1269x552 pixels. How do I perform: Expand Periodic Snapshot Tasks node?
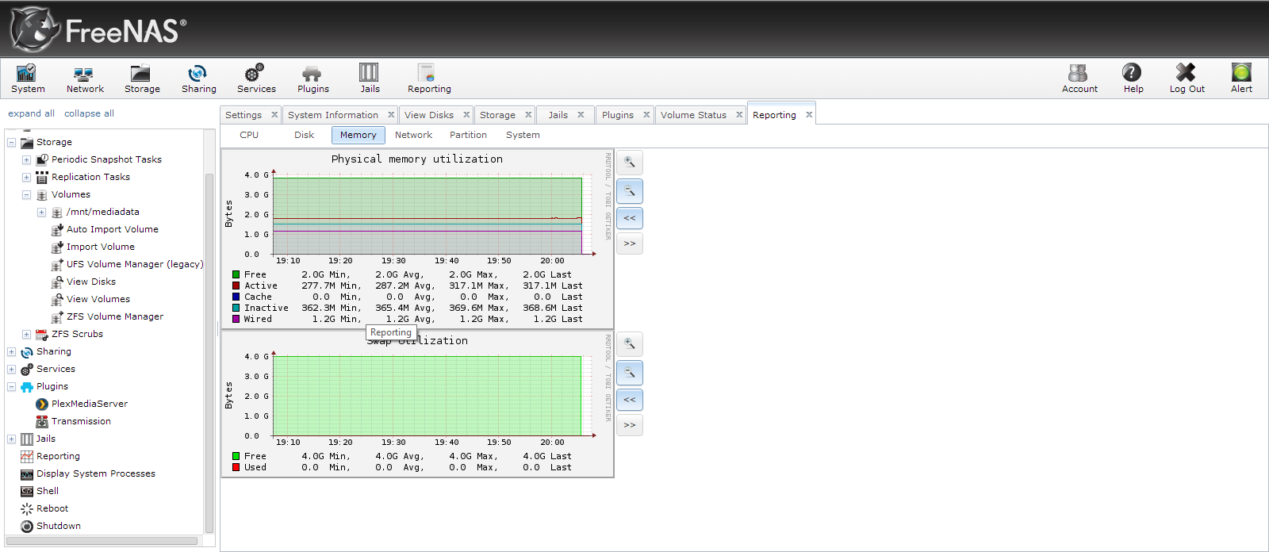tap(26, 160)
